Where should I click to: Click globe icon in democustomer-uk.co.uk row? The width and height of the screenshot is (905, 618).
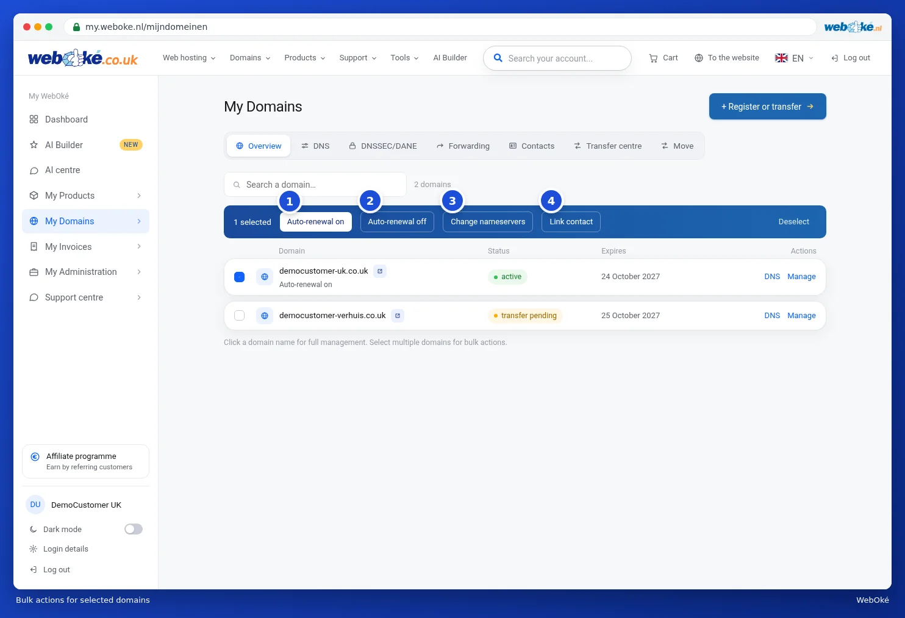265,277
